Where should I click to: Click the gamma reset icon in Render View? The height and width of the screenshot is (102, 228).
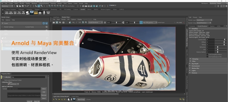tap(123, 22)
